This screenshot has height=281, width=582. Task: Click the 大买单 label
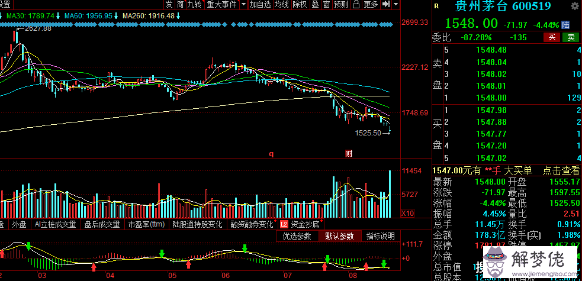[x=518, y=170]
